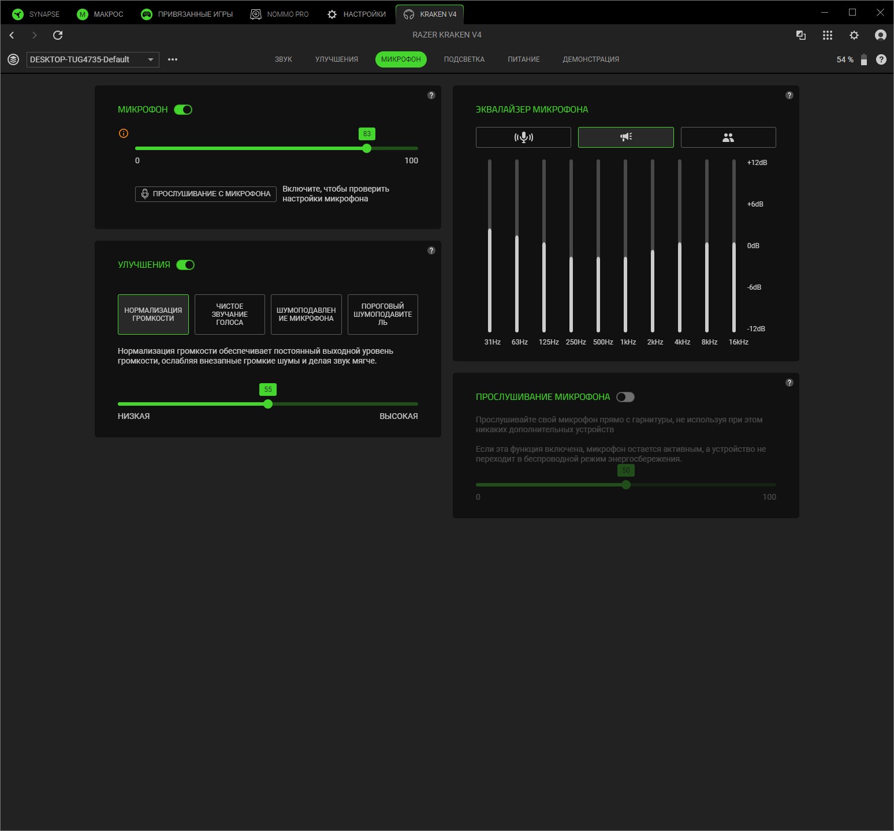
Task: Click the ВЫСОКАЯ slider end label
Action: pyautogui.click(x=398, y=416)
